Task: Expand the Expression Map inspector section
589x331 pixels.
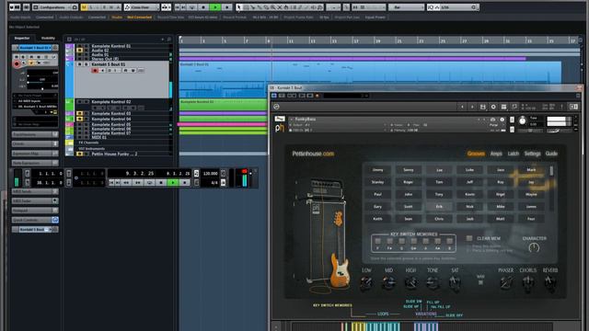Action: pyautogui.click(x=35, y=154)
